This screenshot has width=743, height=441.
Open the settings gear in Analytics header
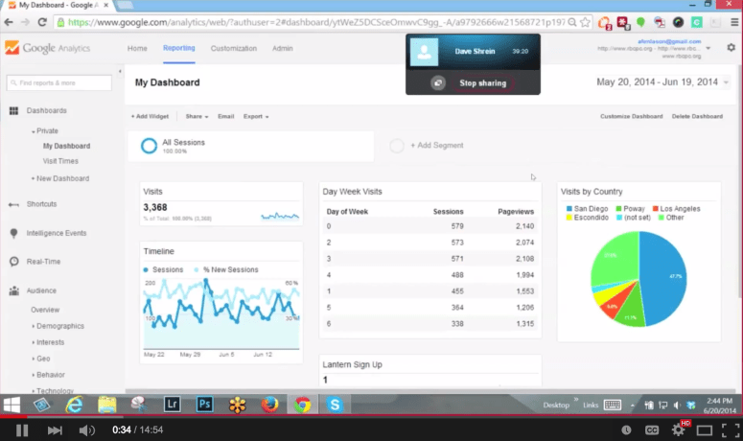(731, 48)
